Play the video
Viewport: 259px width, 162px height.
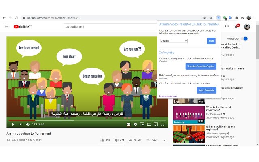13,124
